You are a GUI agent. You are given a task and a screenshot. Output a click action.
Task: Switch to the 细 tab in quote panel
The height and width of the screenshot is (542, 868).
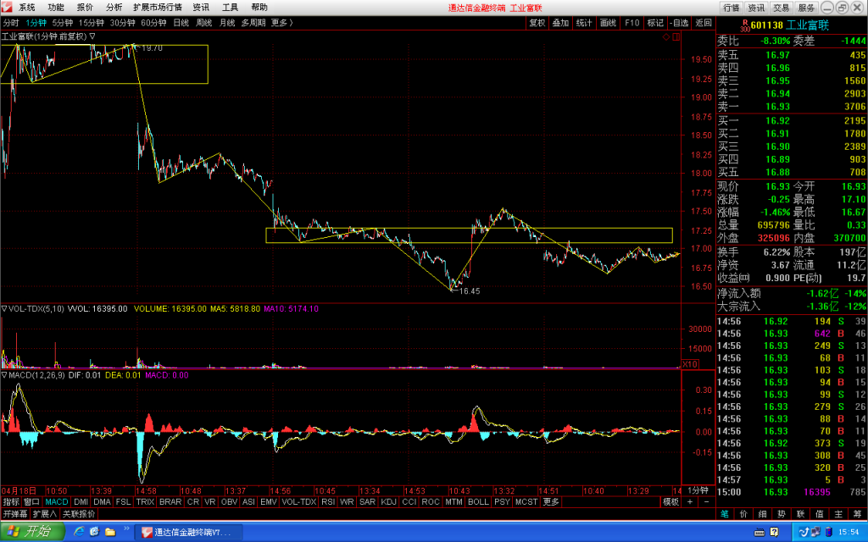coord(762,514)
